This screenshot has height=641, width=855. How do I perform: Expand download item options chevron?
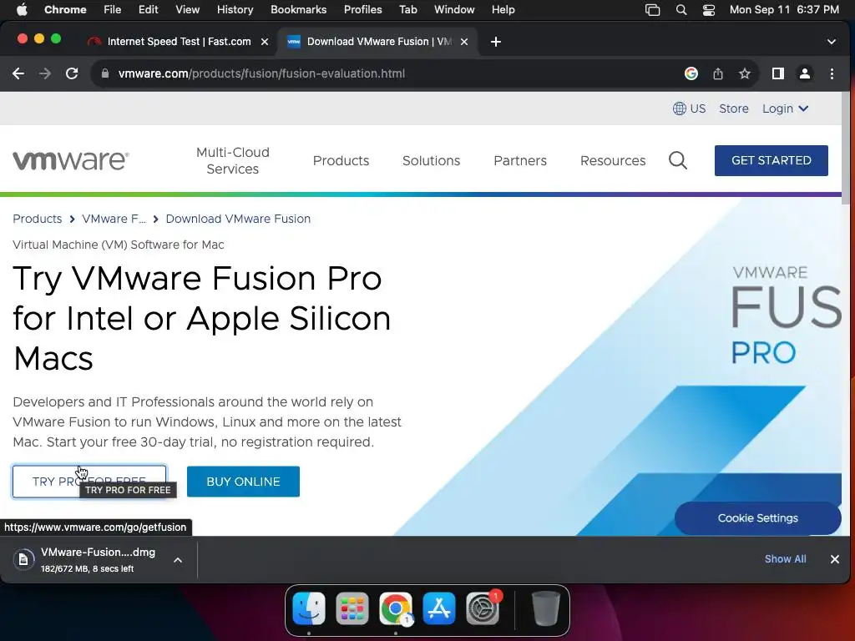pos(178,560)
